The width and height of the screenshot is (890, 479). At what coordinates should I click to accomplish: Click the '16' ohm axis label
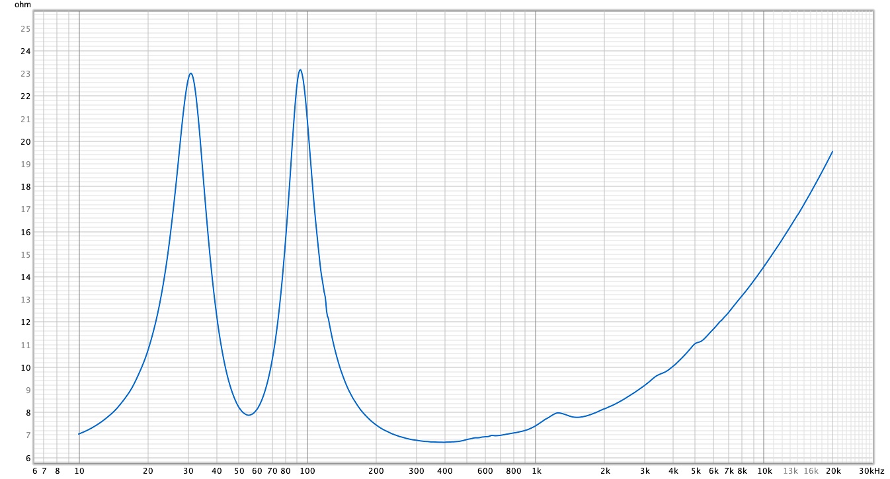pos(25,232)
